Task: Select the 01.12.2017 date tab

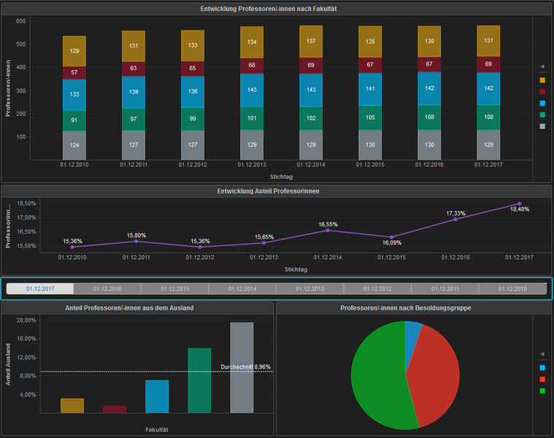Action: click(40, 289)
